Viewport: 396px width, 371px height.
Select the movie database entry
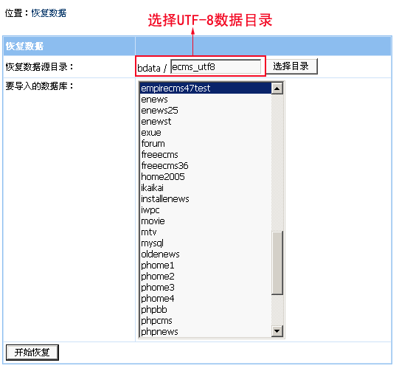tap(206, 221)
